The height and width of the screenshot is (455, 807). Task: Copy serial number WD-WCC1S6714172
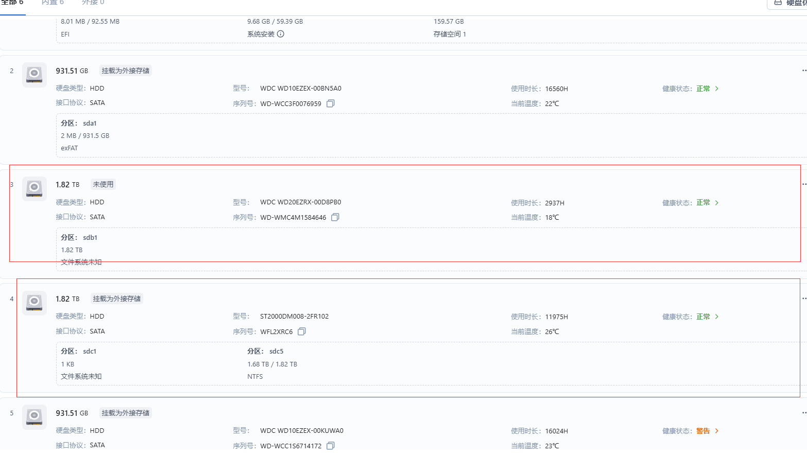[x=331, y=446]
